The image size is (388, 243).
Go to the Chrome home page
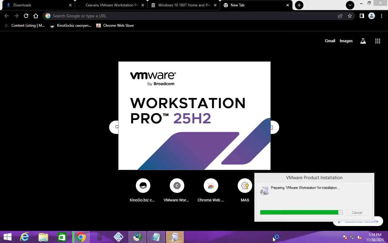(x=36, y=16)
